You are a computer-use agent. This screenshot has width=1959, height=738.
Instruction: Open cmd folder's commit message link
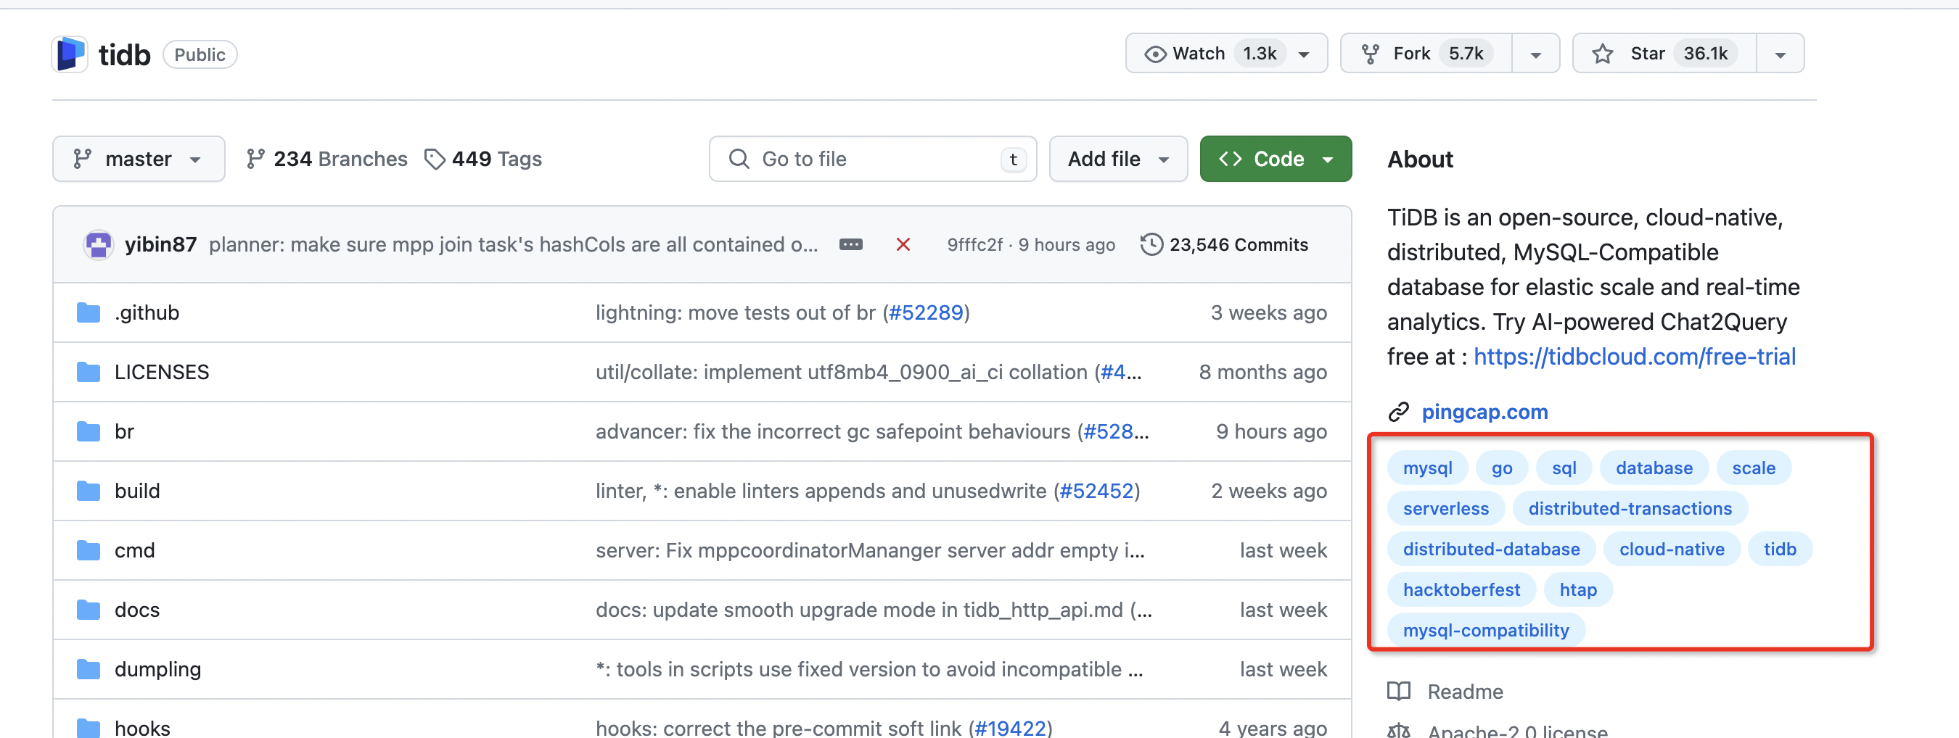click(x=870, y=550)
